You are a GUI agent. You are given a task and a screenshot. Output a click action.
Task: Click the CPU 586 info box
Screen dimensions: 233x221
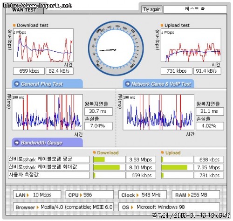point(89,195)
